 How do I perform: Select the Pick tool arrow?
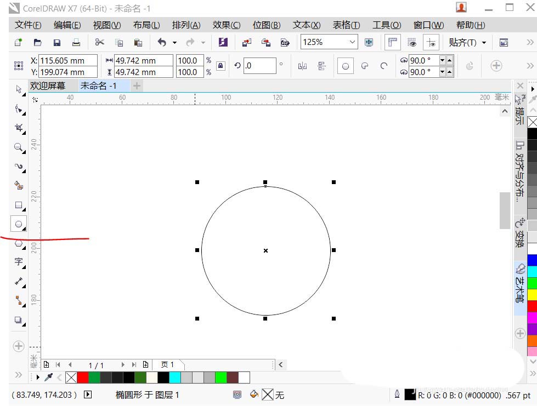tap(19, 89)
